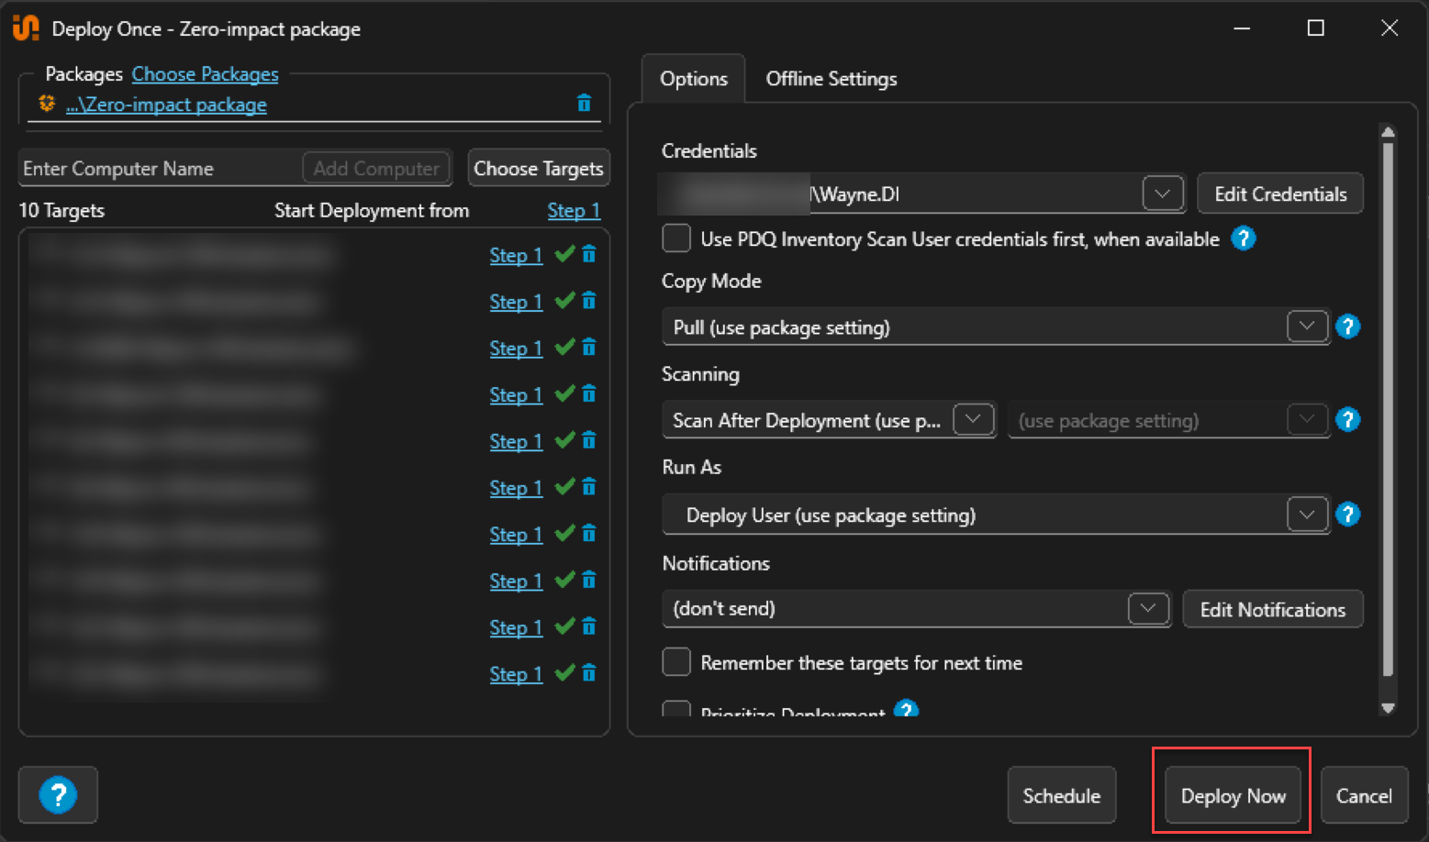Viewport: 1429px width, 842px height.
Task: Open help icon beside Run As dropdown
Action: pyautogui.click(x=1347, y=515)
